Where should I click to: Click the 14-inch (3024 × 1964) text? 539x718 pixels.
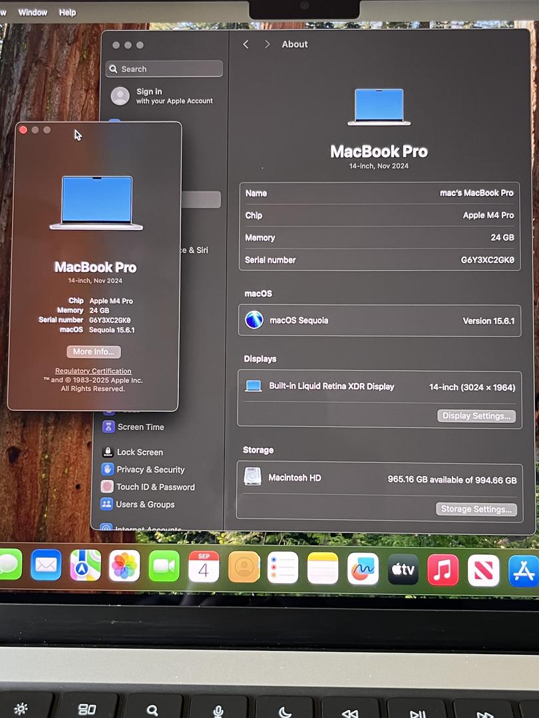click(x=472, y=388)
